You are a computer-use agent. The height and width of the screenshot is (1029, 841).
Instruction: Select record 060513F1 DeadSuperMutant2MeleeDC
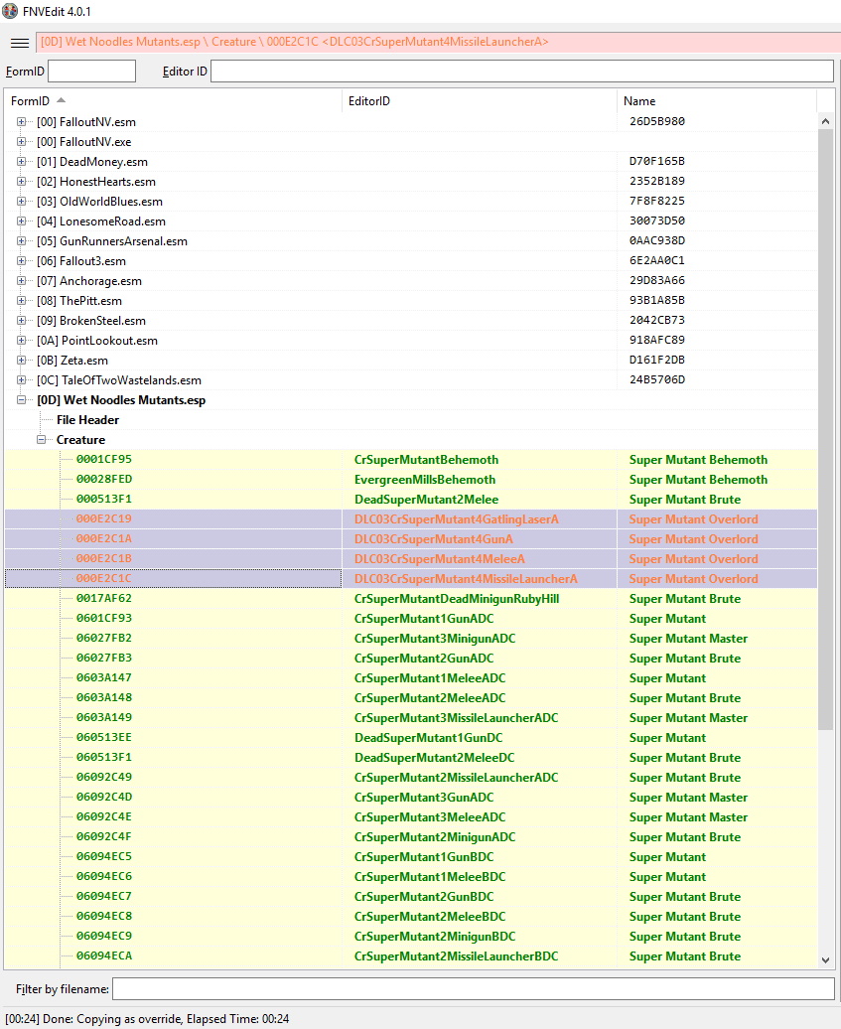(x=411, y=757)
